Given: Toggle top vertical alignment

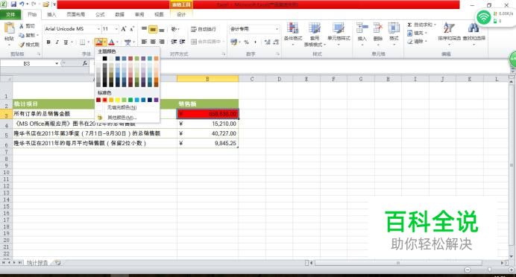Looking at the screenshot, I should 144,29.
